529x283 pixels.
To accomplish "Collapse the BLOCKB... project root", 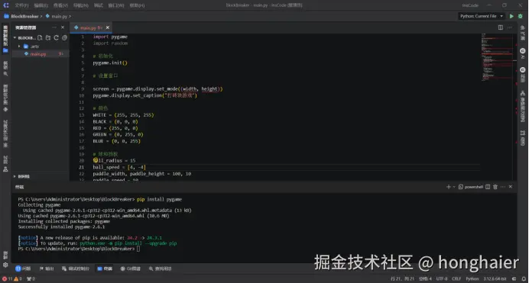I will (x=15, y=37).
